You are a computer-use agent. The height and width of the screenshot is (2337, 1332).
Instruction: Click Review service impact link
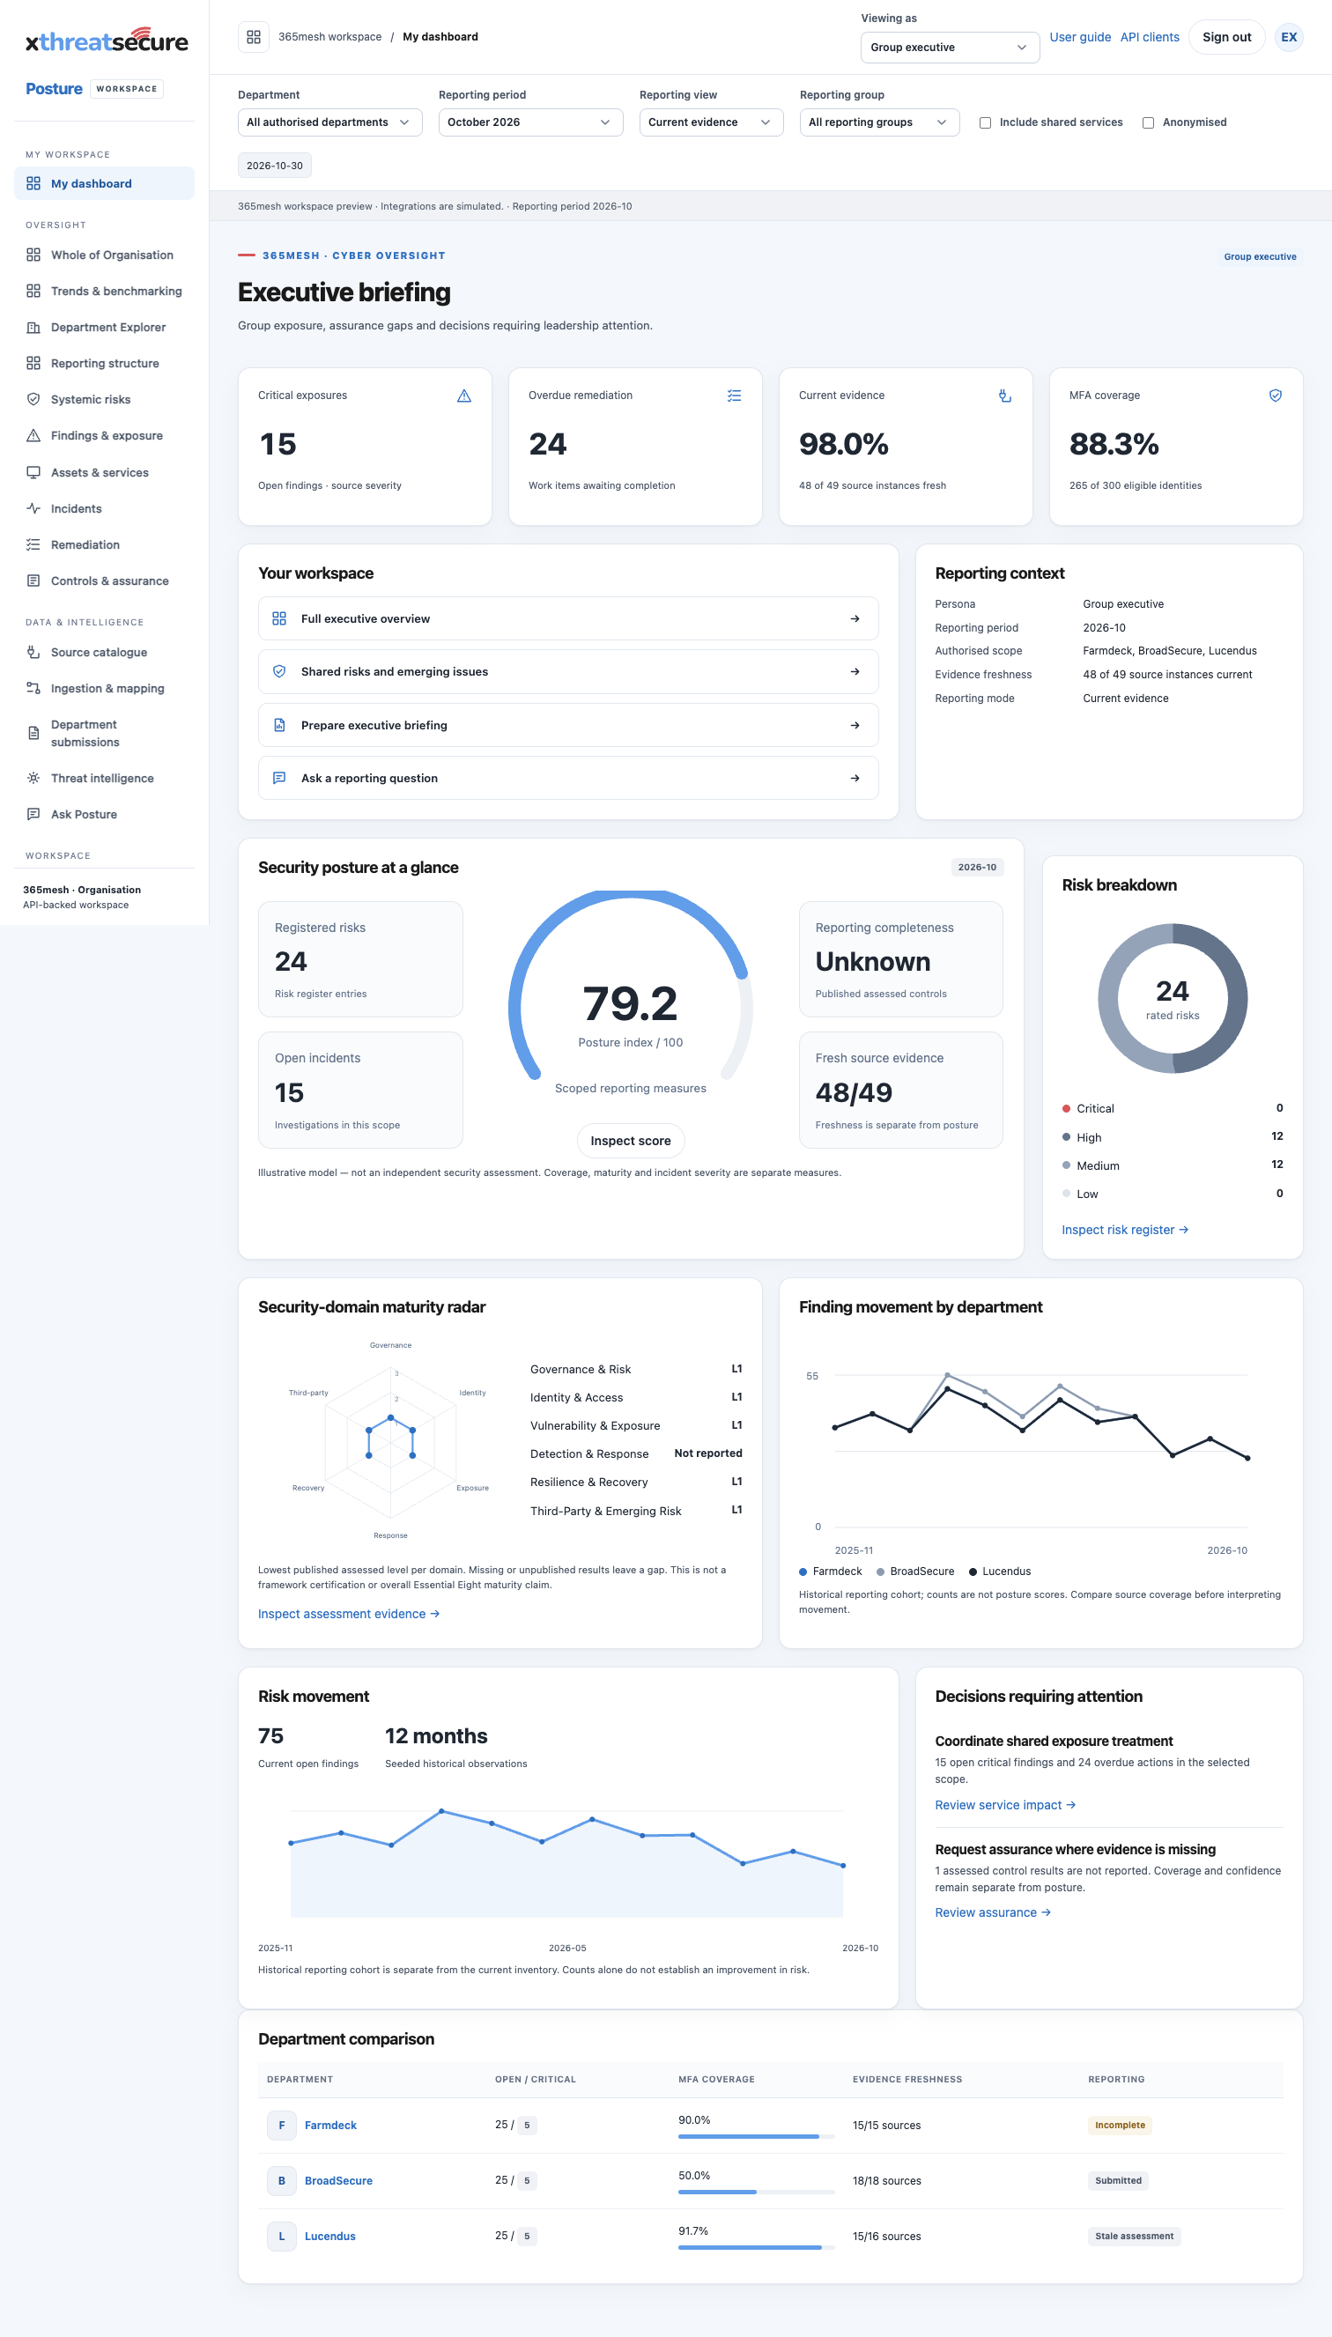1004,1805
